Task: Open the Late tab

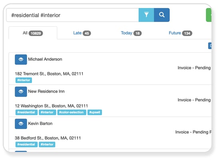Action: pyautogui.click(x=82, y=33)
